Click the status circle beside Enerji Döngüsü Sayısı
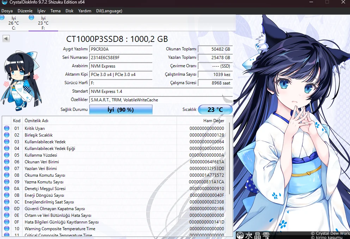This screenshot has width=350, height=239. pos(7,195)
